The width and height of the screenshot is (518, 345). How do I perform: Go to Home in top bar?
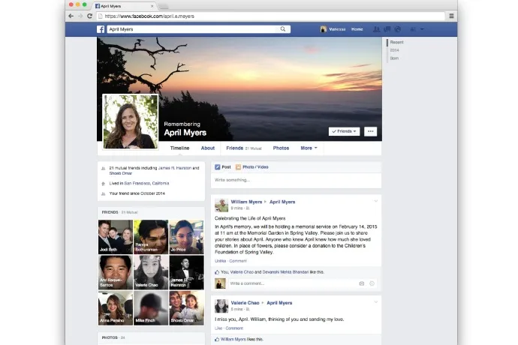coord(357,29)
